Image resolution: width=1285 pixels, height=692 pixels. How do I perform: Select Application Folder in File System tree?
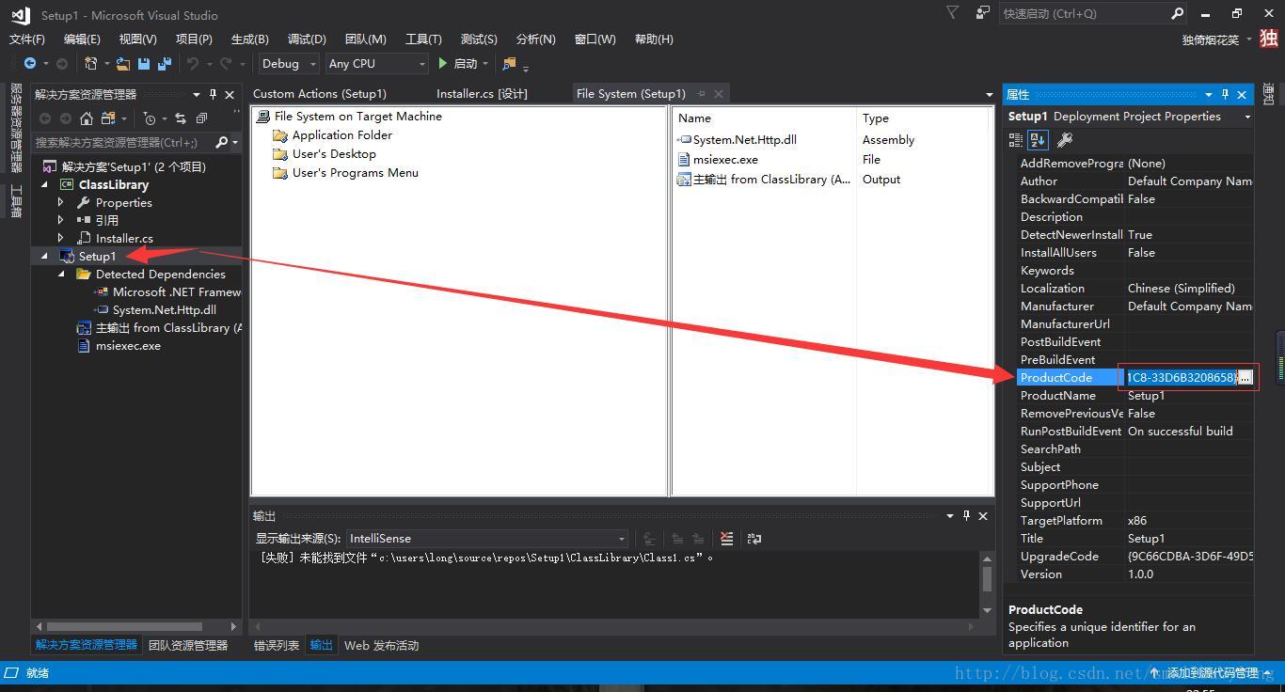(x=341, y=134)
